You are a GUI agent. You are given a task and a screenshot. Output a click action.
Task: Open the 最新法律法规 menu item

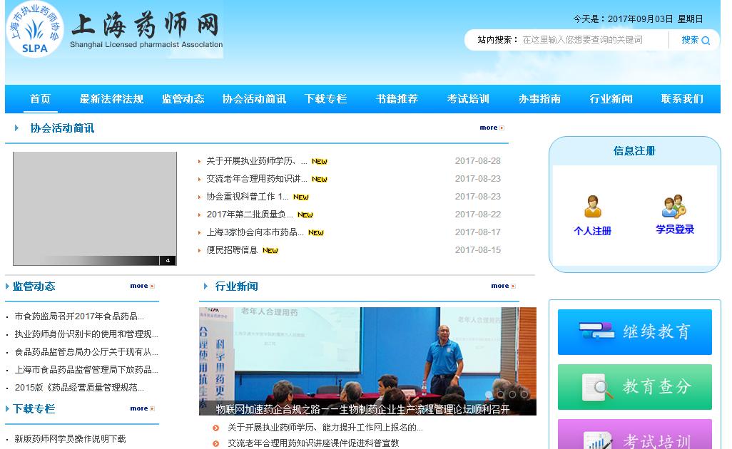111,99
